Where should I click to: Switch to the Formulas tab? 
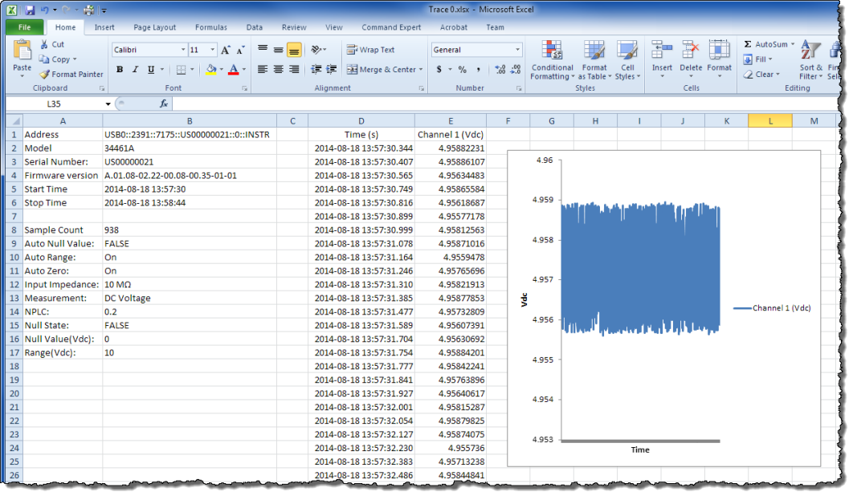point(211,27)
